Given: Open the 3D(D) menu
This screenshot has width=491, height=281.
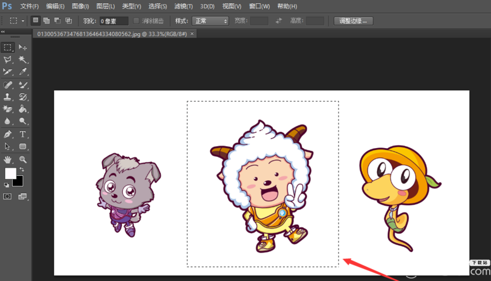Looking at the screenshot, I should pyautogui.click(x=207, y=6).
